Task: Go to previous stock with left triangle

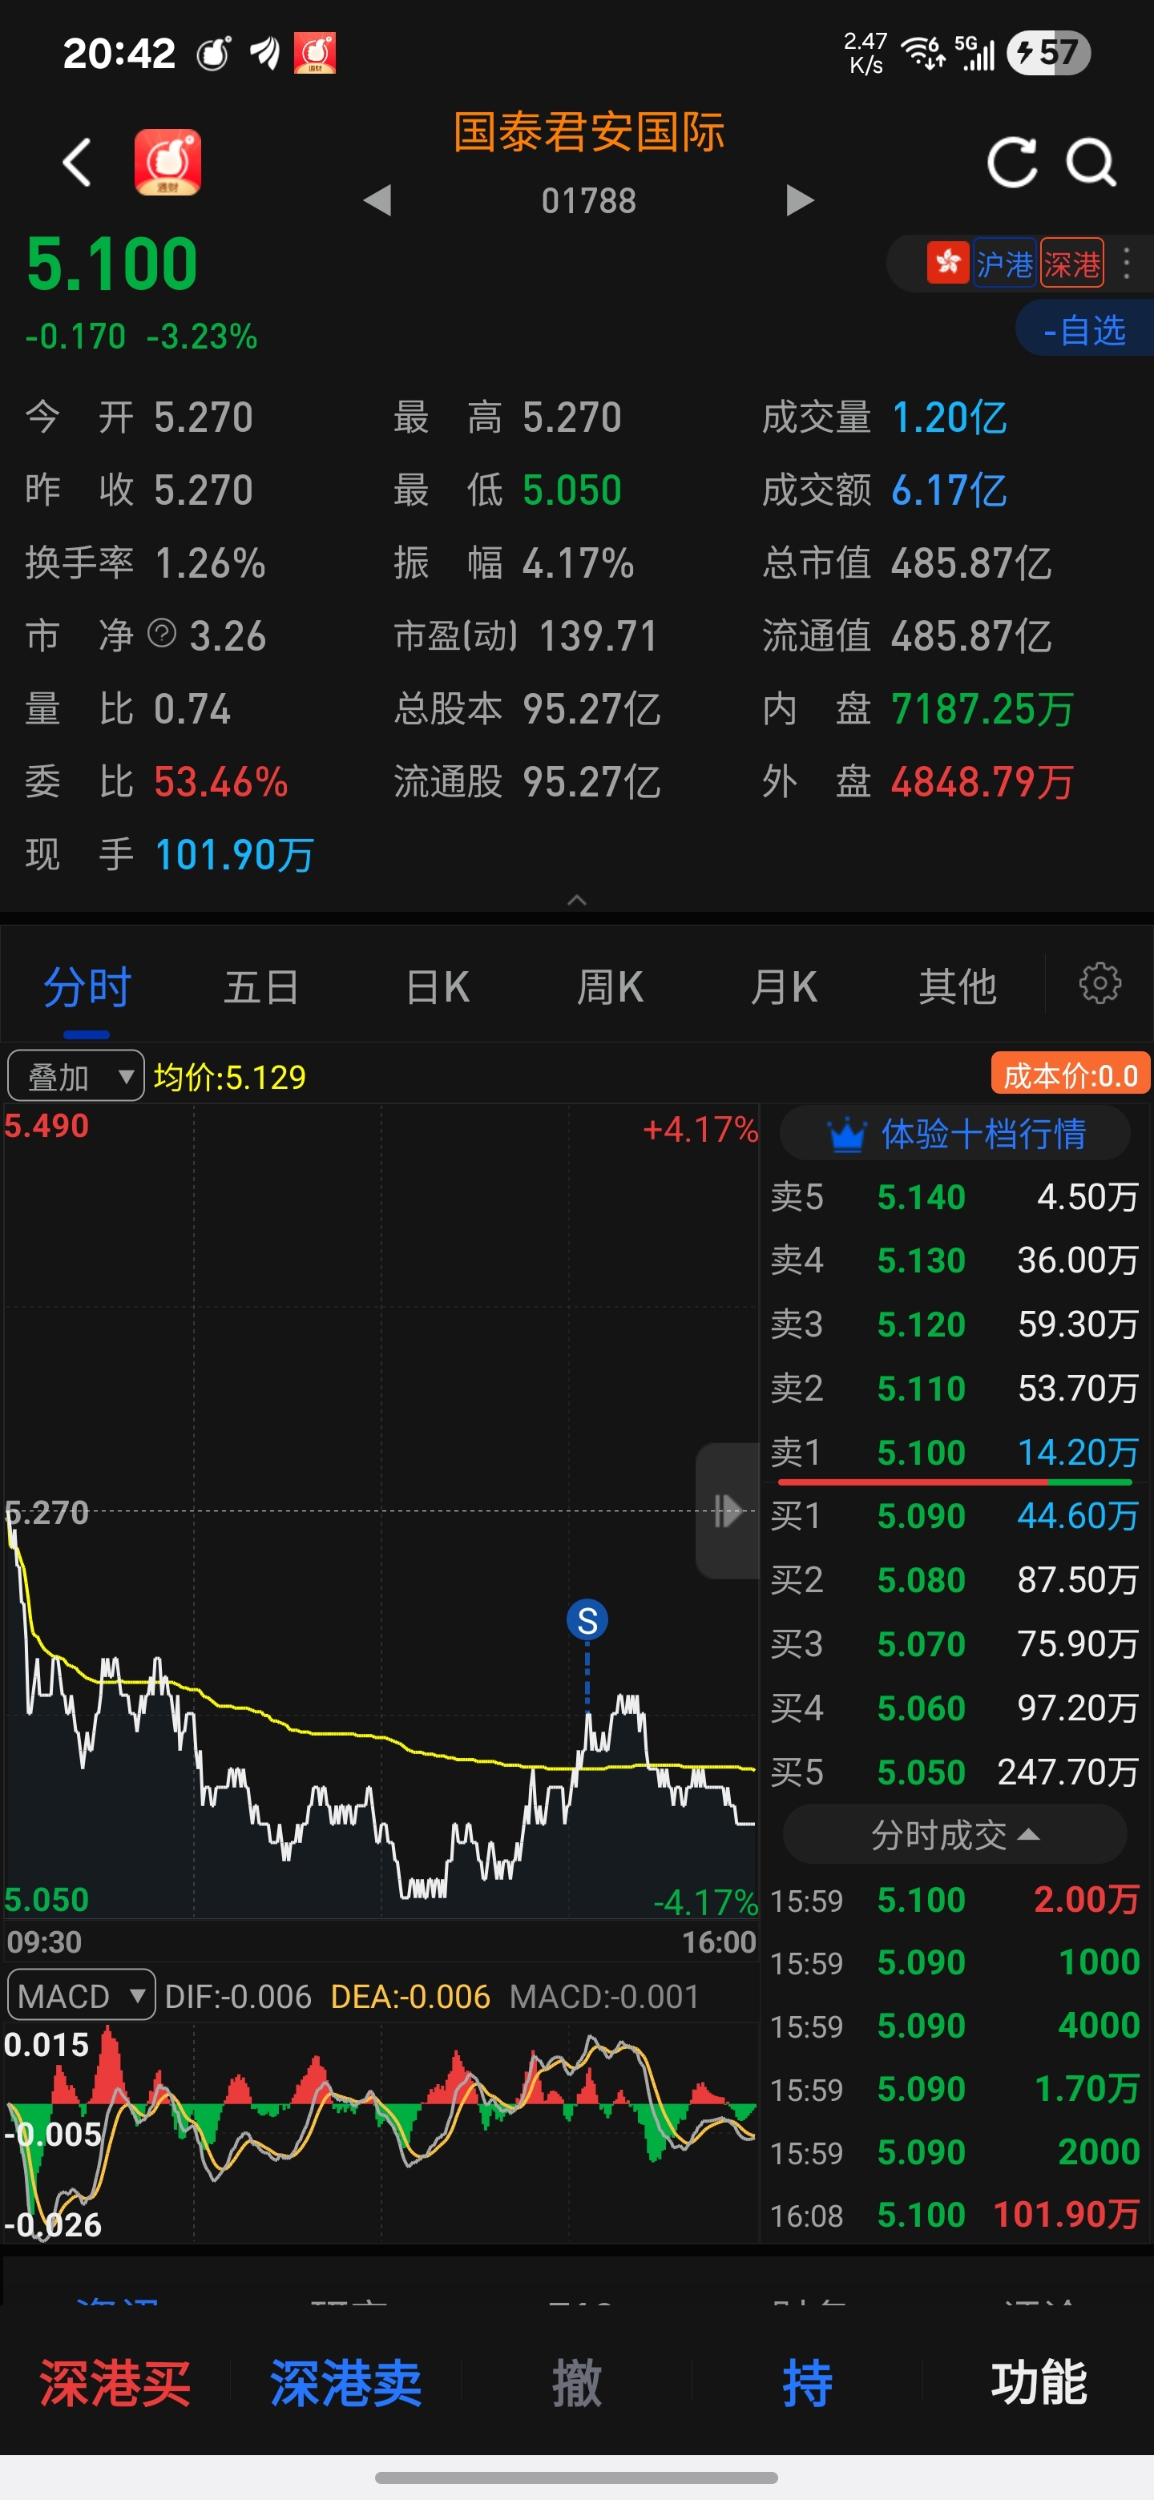Action: click(x=377, y=200)
